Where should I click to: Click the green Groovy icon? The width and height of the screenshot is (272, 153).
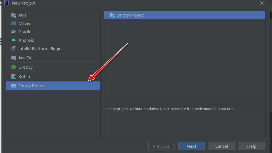click(14, 67)
